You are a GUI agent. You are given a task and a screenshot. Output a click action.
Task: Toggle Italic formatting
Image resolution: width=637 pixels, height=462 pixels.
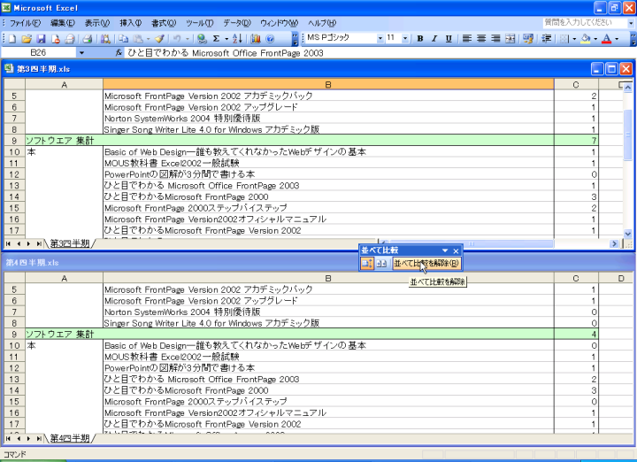434,39
